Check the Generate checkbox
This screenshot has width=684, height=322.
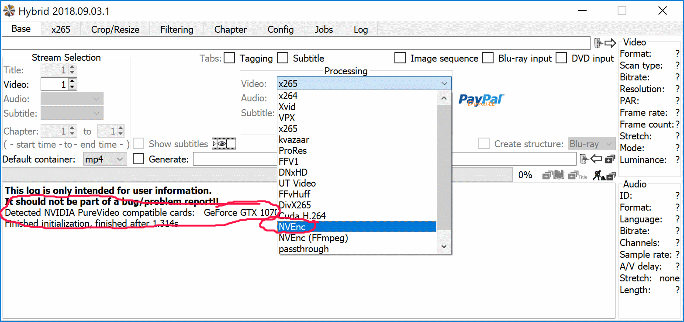click(138, 159)
